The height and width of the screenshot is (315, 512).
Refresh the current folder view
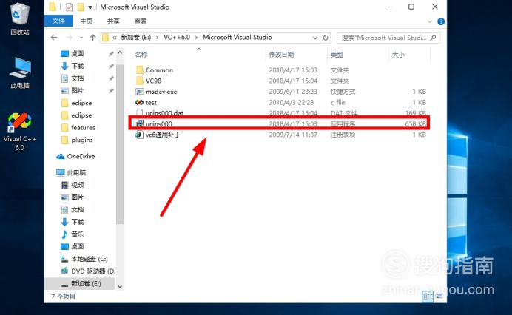[326, 38]
